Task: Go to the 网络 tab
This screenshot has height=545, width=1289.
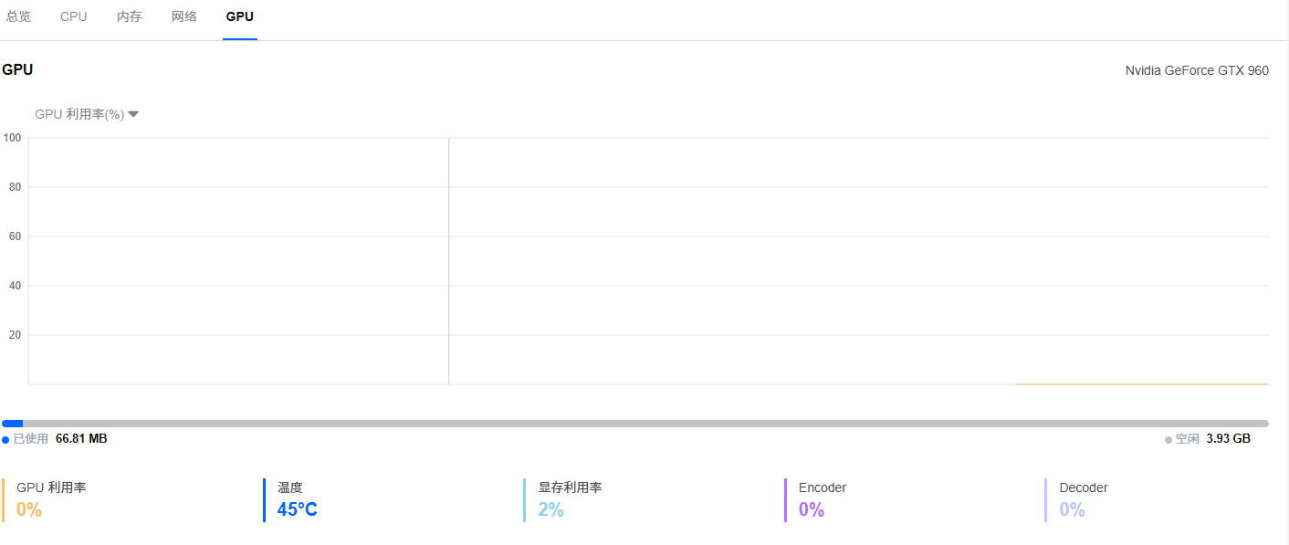Action: pos(184,16)
